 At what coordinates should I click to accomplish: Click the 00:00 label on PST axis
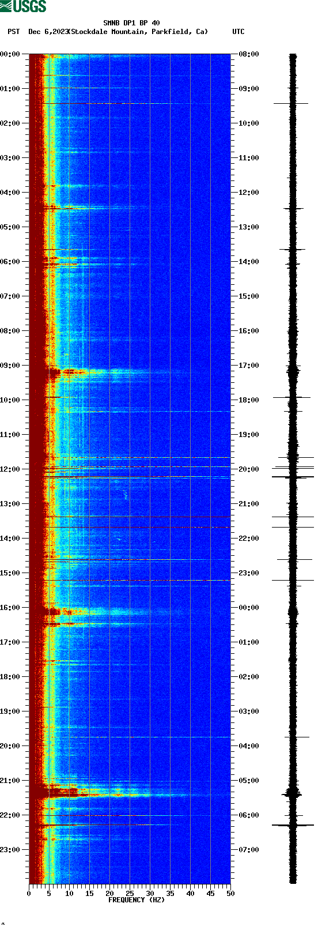(x=10, y=54)
